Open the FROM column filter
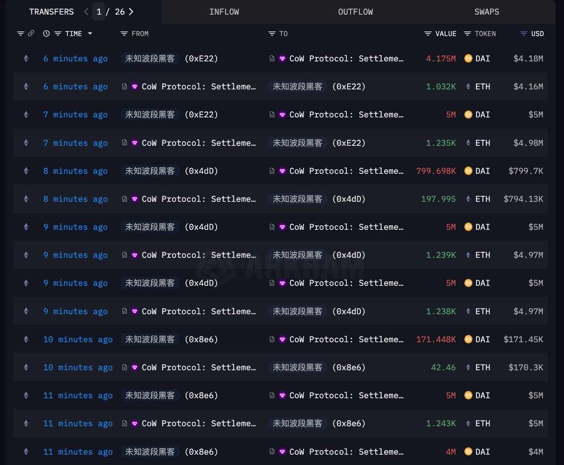 [124, 33]
